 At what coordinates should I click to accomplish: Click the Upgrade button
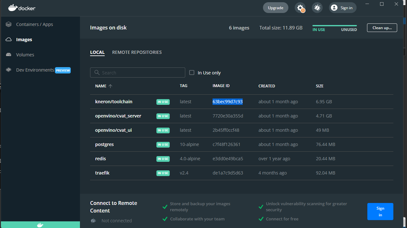[276, 8]
